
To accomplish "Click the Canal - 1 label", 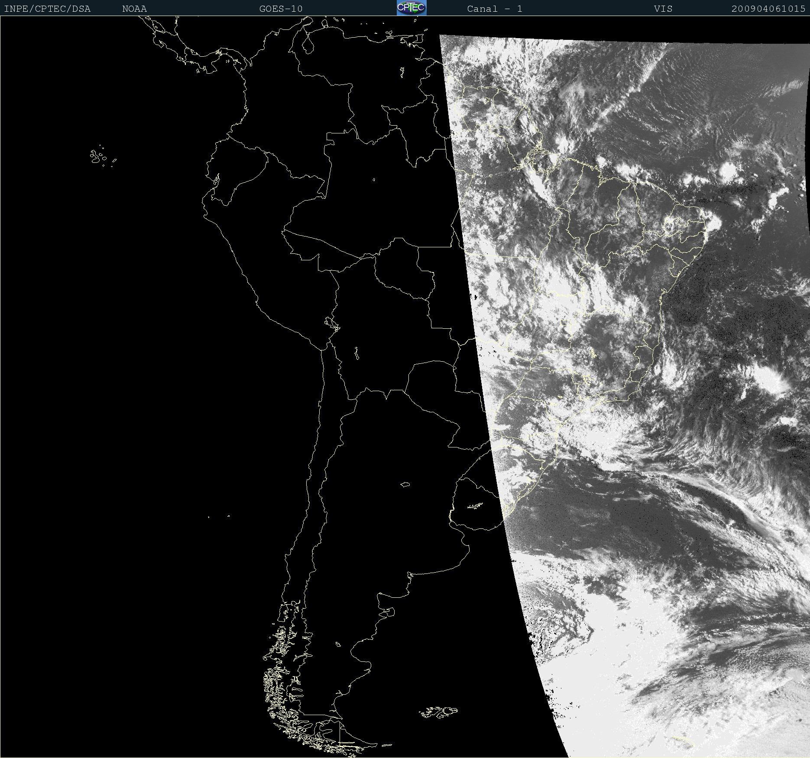I will coord(495,9).
